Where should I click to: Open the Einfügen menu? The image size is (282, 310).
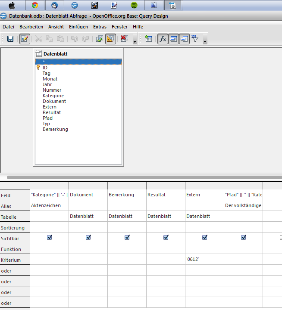tap(78, 27)
